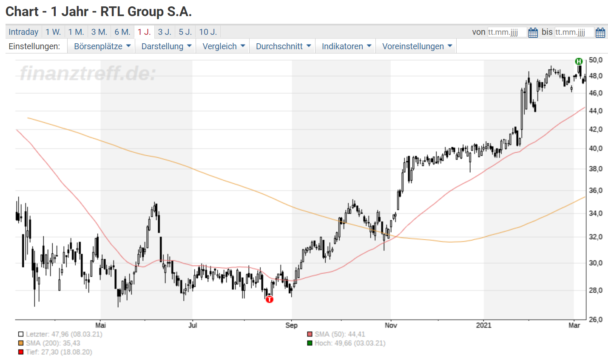The height and width of the screenshot is (364, 608).
Task: Click the 'Letzter: 47,96 (08.03.21)' legend text
Action: click(x=64, y=334)
